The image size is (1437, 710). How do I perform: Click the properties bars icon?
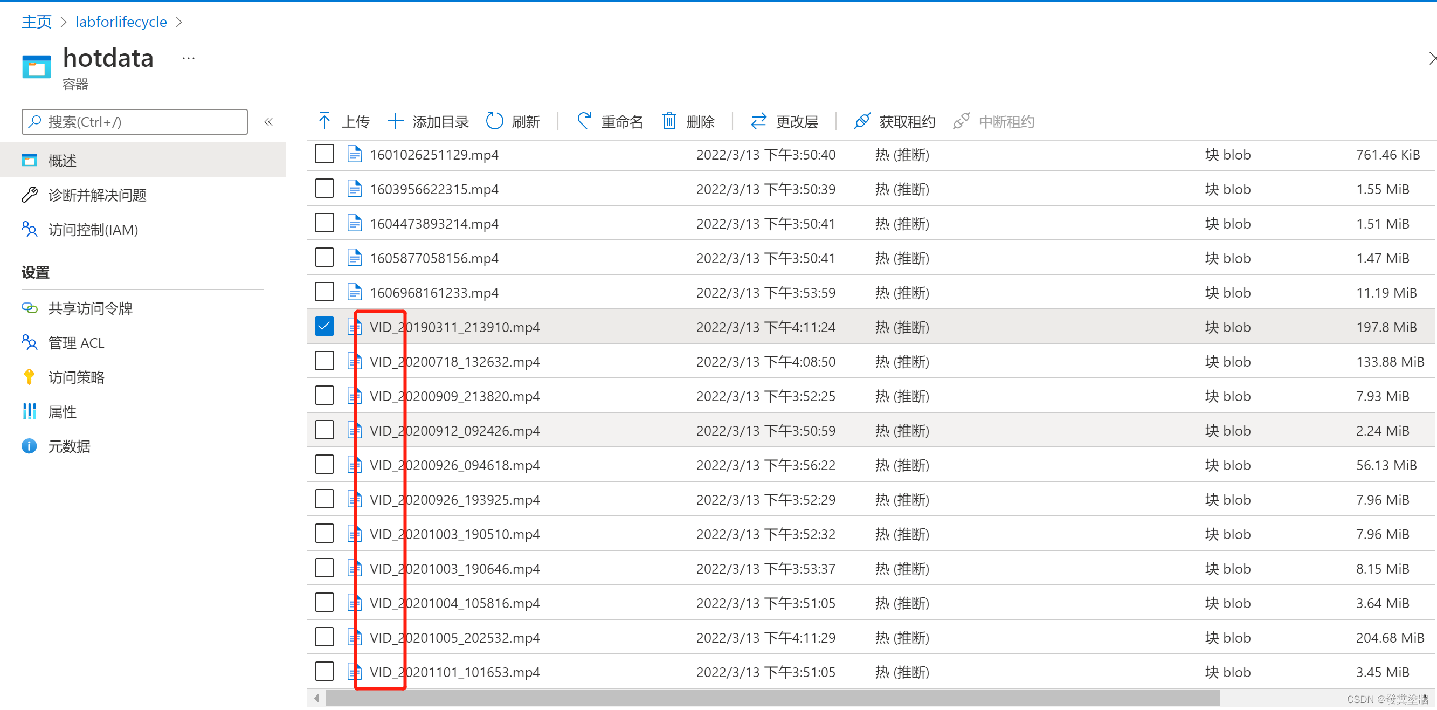(30, 412)
